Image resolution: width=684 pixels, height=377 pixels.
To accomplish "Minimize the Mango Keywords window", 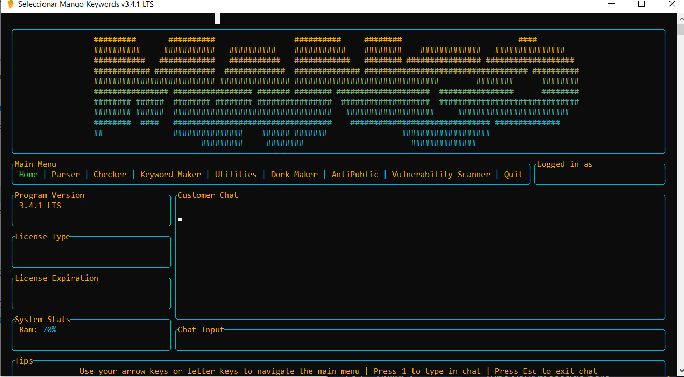I will click(612, 4).
